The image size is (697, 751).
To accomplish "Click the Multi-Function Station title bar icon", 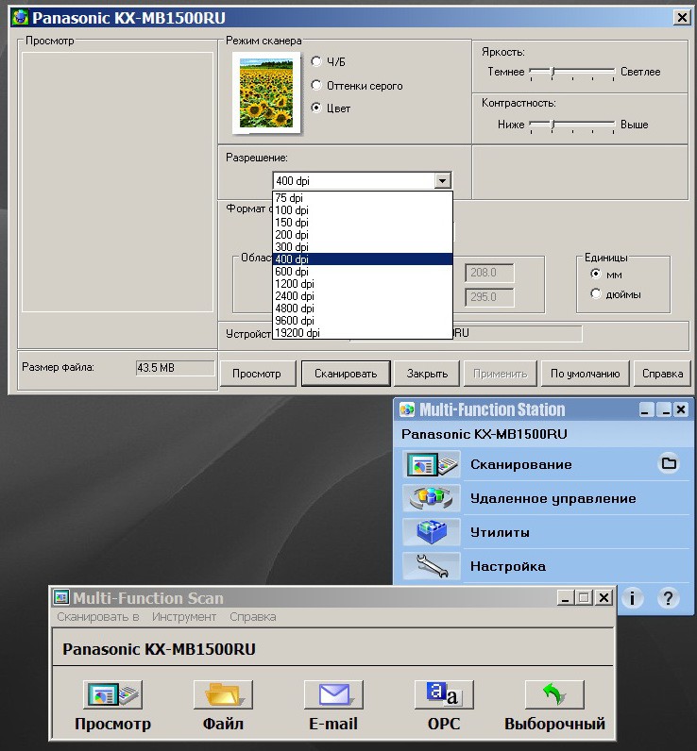I will point(407,409).
